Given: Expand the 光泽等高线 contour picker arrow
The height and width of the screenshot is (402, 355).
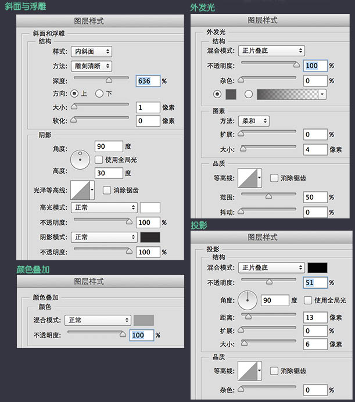Looking at the screenshot, I should pyautogui.click(x=92, y=190).
